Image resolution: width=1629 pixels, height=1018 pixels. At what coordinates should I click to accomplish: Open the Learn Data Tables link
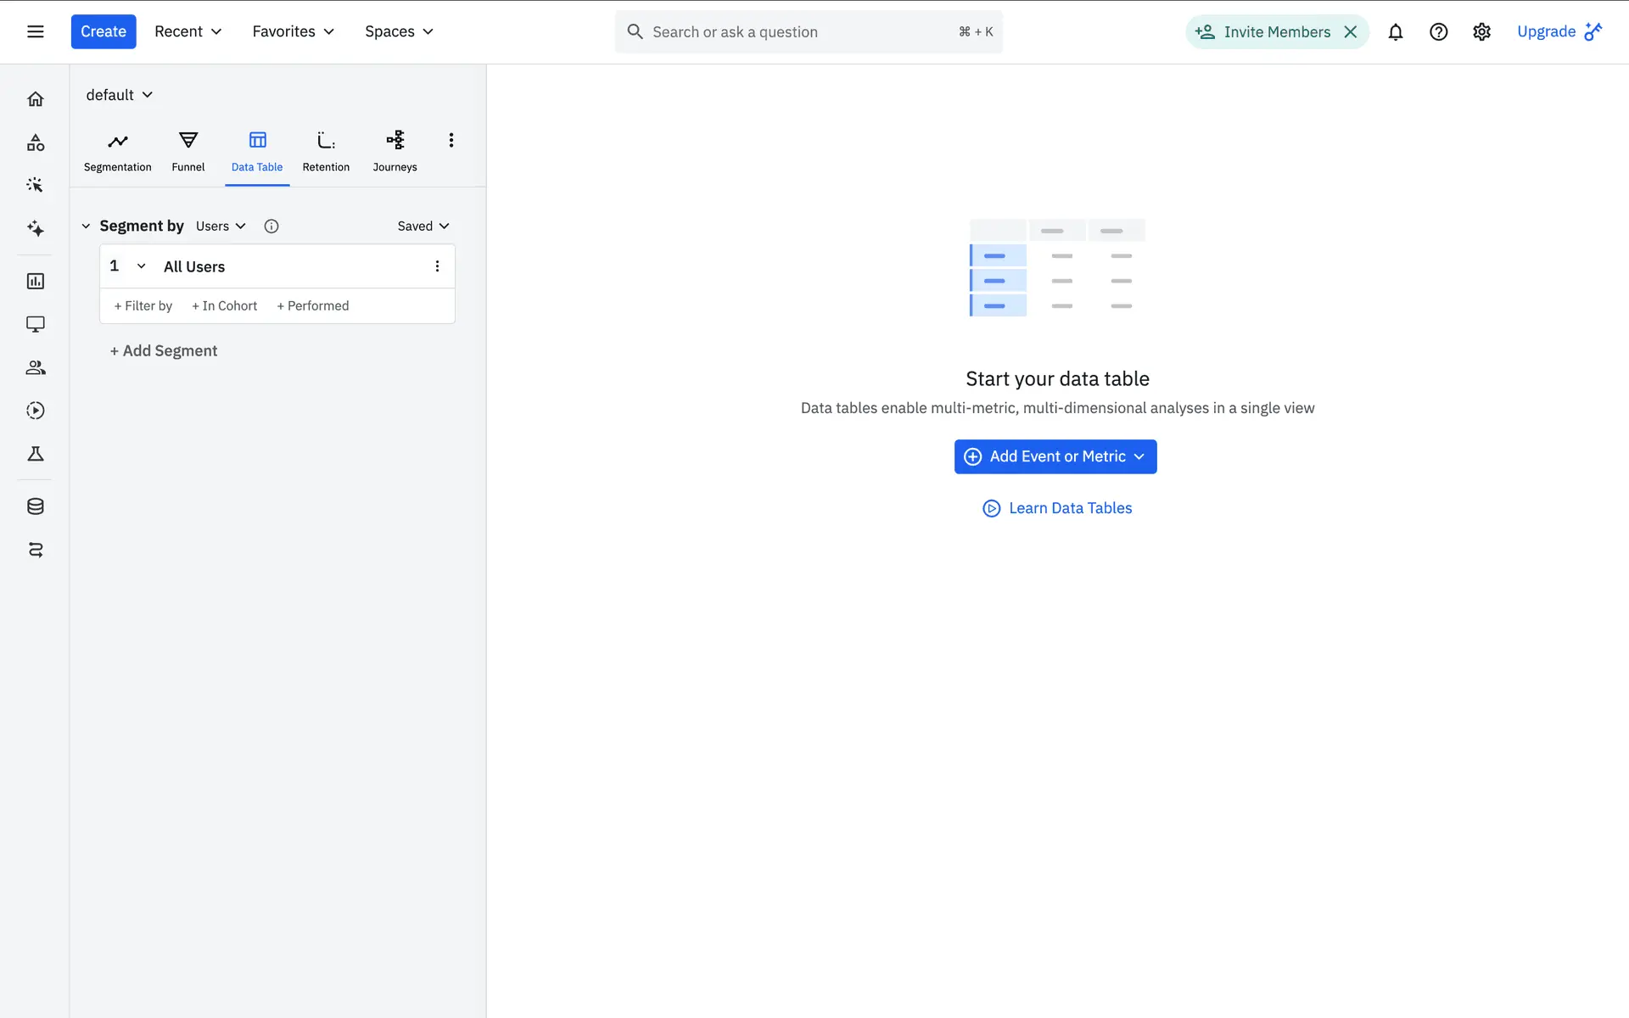click(1057, 508)
